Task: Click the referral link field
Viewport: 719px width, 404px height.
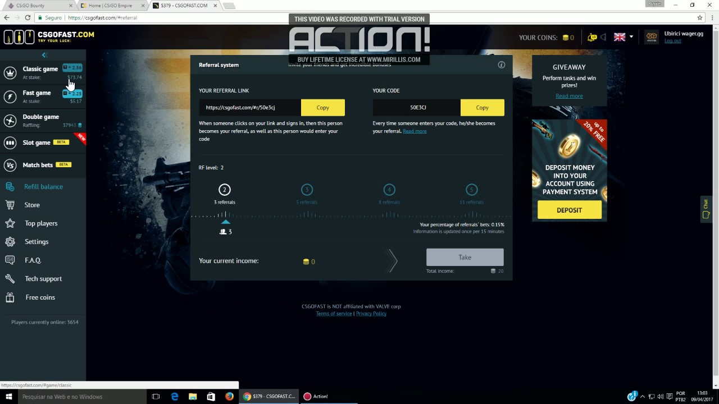Action: coord(250,108)
